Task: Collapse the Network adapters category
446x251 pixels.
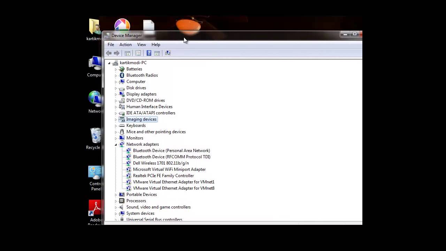Action: [116, 144]
